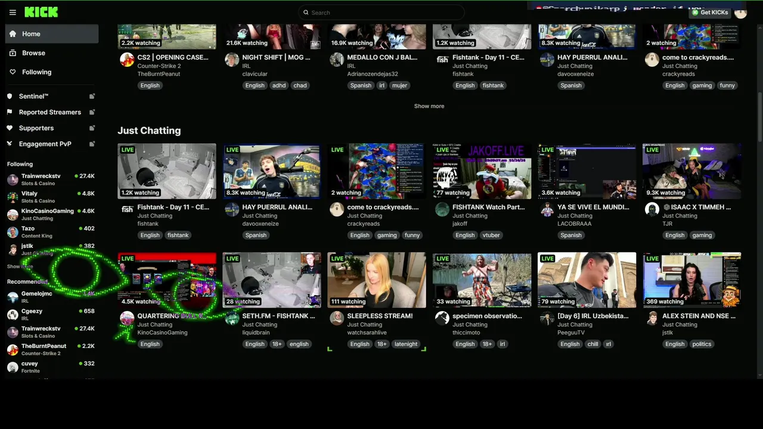Open Gemelojmc in Recommended list
This screenshot has width=763, height=429.
(51, 297)
